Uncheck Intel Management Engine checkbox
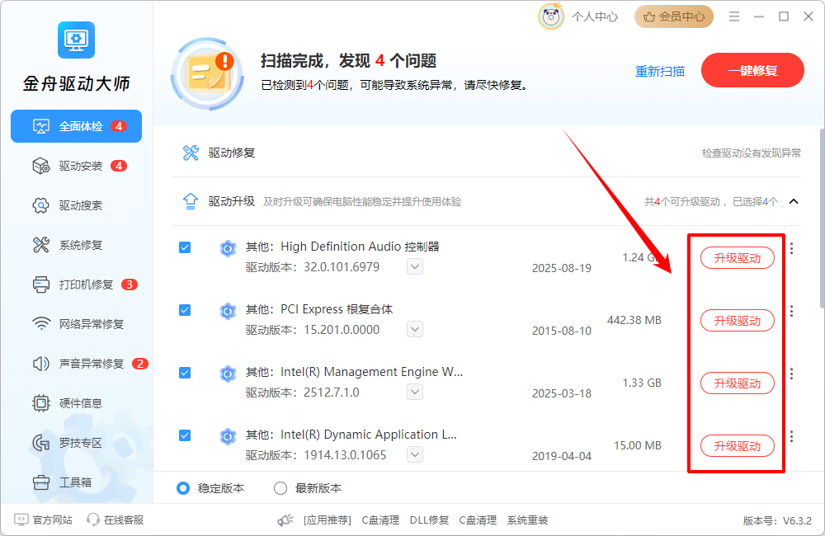825x536 pixels. point(185,373)
